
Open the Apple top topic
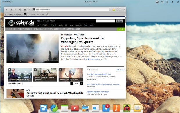coord(61,25)
